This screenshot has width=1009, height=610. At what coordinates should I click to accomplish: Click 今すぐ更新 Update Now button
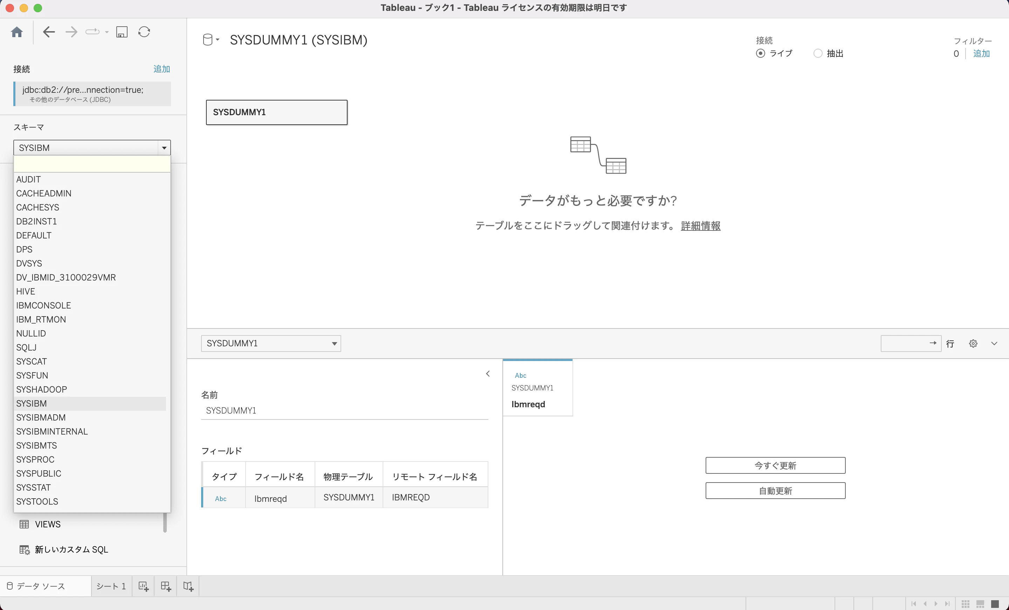(x=776, y=465)
